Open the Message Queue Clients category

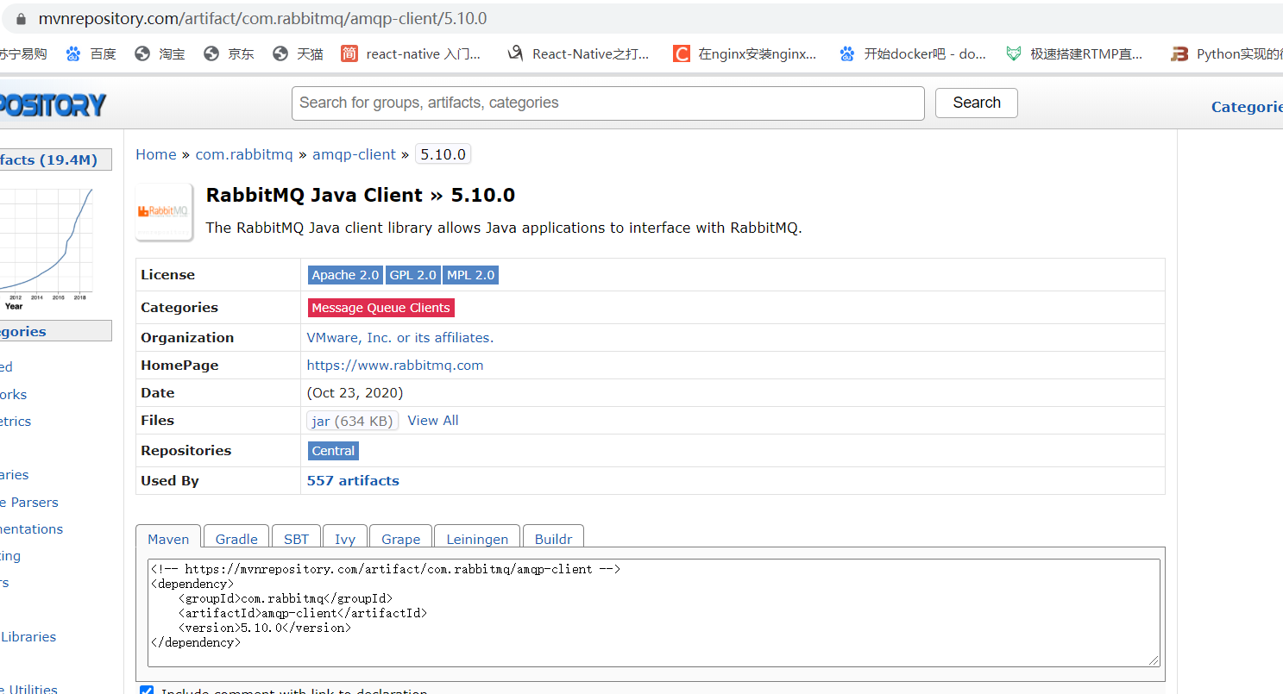(380, 308)
